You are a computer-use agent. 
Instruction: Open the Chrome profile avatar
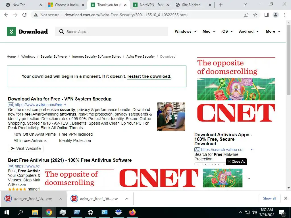pos(276,15)
